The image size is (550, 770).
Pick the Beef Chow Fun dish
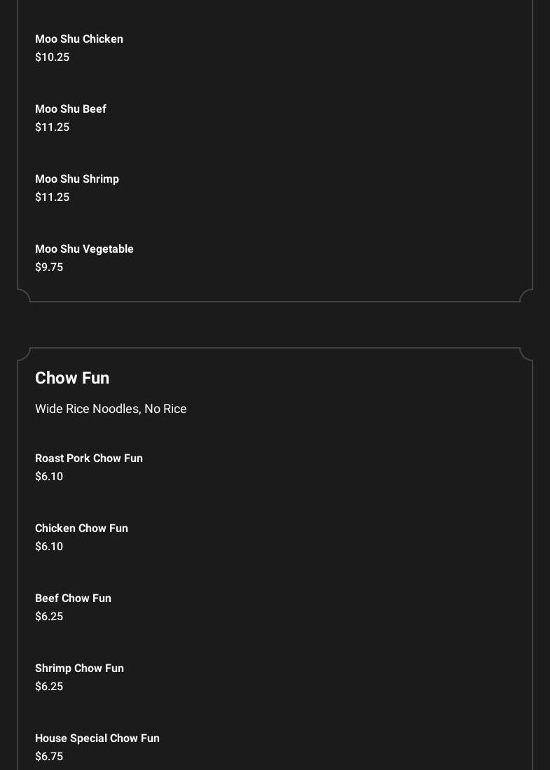[x=73, y=598]
